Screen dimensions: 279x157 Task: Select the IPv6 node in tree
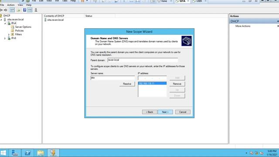pyautogui.click(x=14, y=38)
